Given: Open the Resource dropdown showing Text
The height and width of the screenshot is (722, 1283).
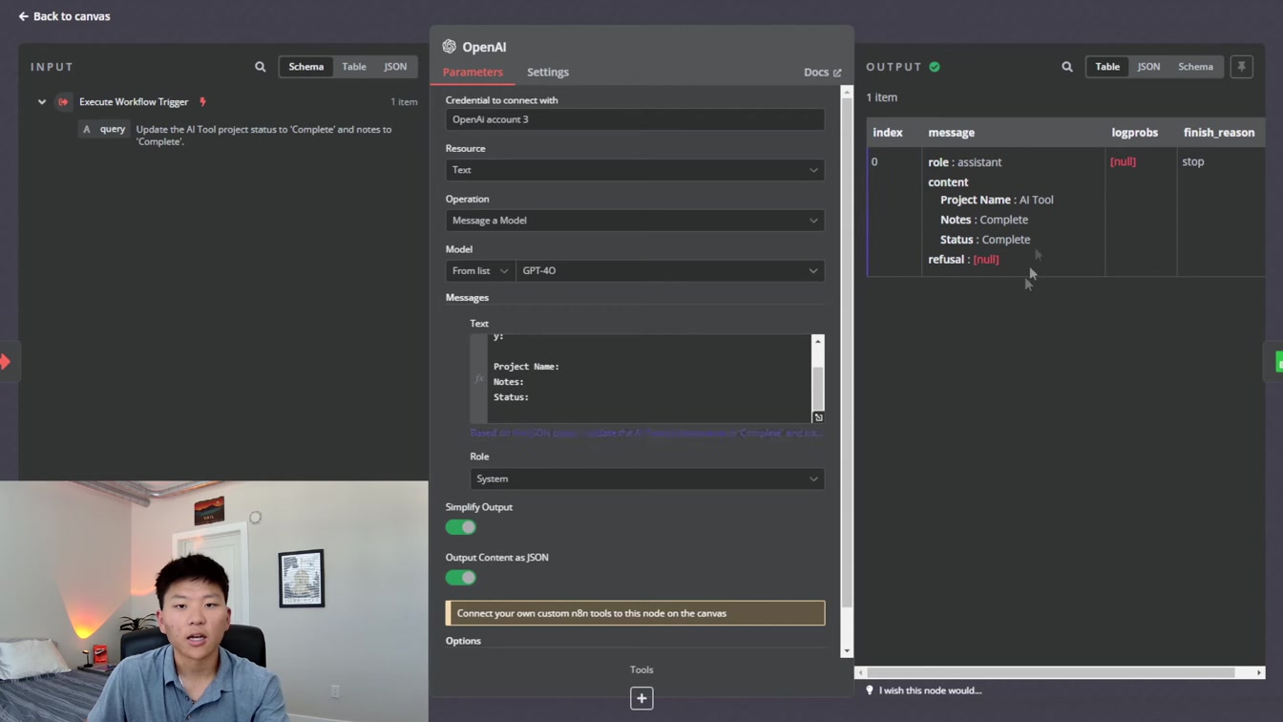Looking at the screenshot, I should click(635, 170).
